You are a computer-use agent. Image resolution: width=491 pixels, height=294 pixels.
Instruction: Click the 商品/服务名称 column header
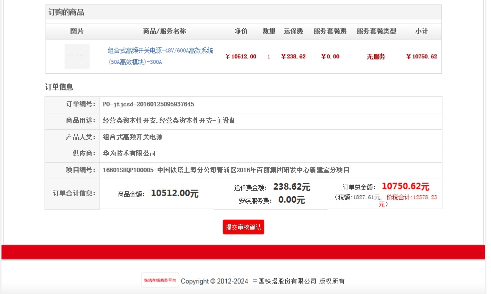click(164, 31)
